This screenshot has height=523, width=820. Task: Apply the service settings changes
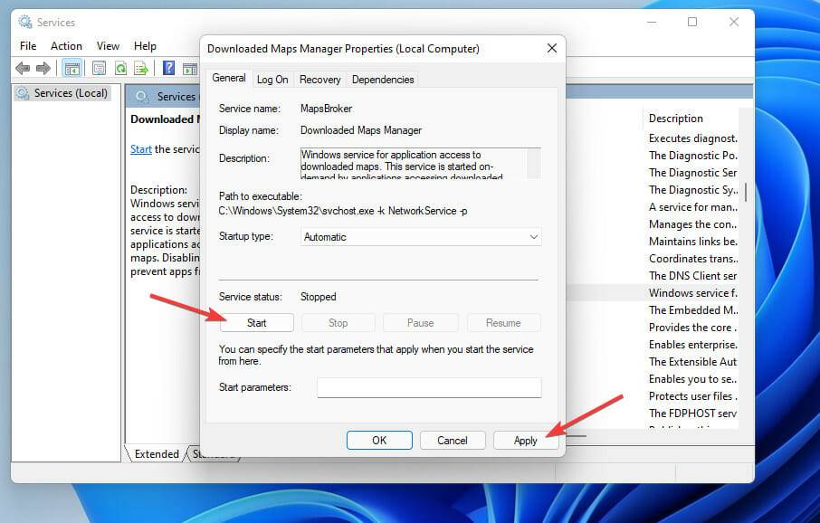[x=526, y=440]
